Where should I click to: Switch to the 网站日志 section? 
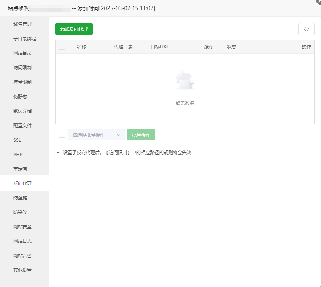pos(22,241)
